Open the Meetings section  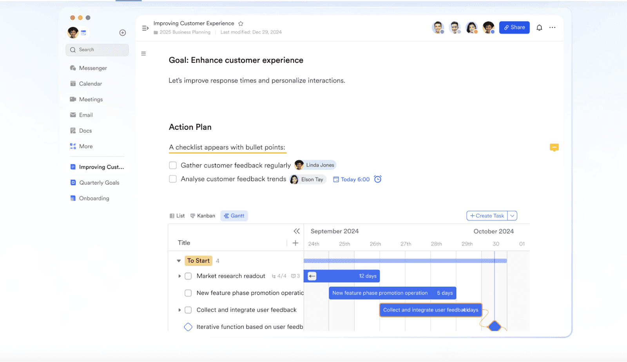[91, 99]
